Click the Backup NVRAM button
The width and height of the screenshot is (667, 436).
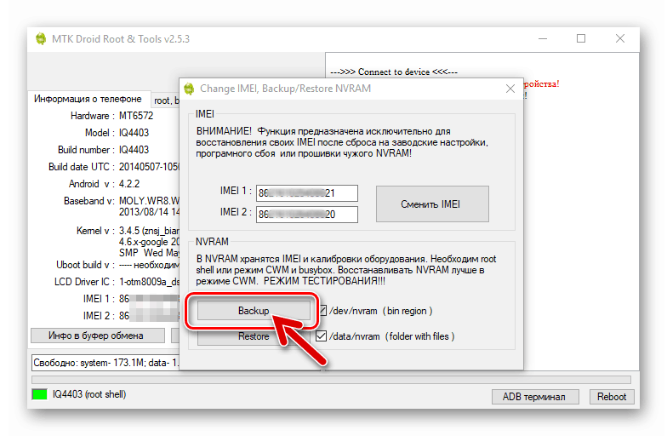(x=254, y=311)
